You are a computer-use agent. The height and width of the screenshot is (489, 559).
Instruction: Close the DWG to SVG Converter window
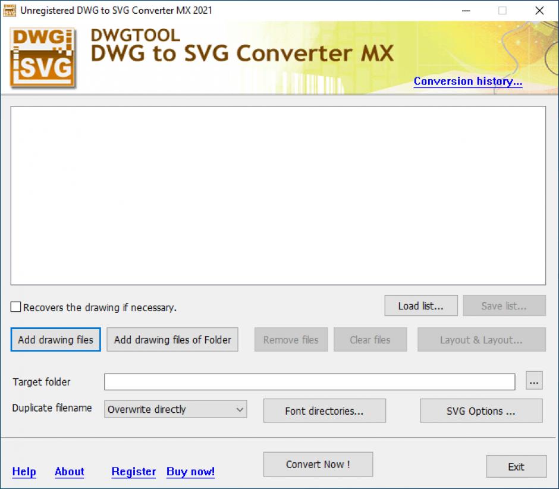tap(539, 11)
